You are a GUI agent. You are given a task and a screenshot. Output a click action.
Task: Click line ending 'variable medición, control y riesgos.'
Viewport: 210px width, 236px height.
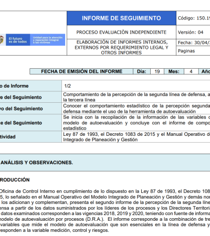[x=55, y=230]
